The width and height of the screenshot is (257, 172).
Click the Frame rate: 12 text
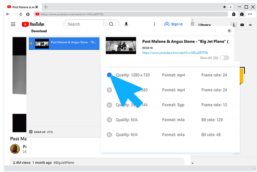tap(214, 105)
